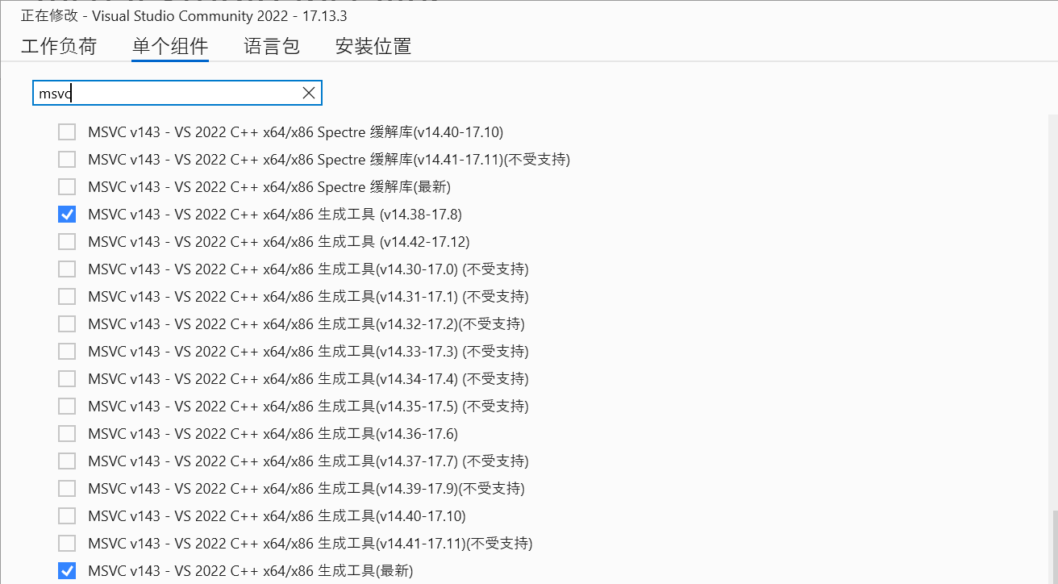
Task: Check the 生成工具(v14.30-17.0) box
Action: (67, 269)
